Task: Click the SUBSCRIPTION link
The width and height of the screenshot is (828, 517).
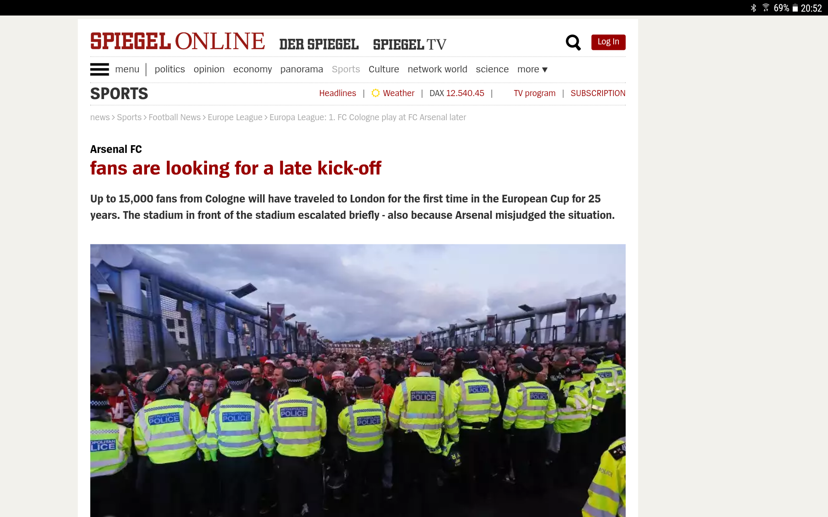Action: coord(598,93)
